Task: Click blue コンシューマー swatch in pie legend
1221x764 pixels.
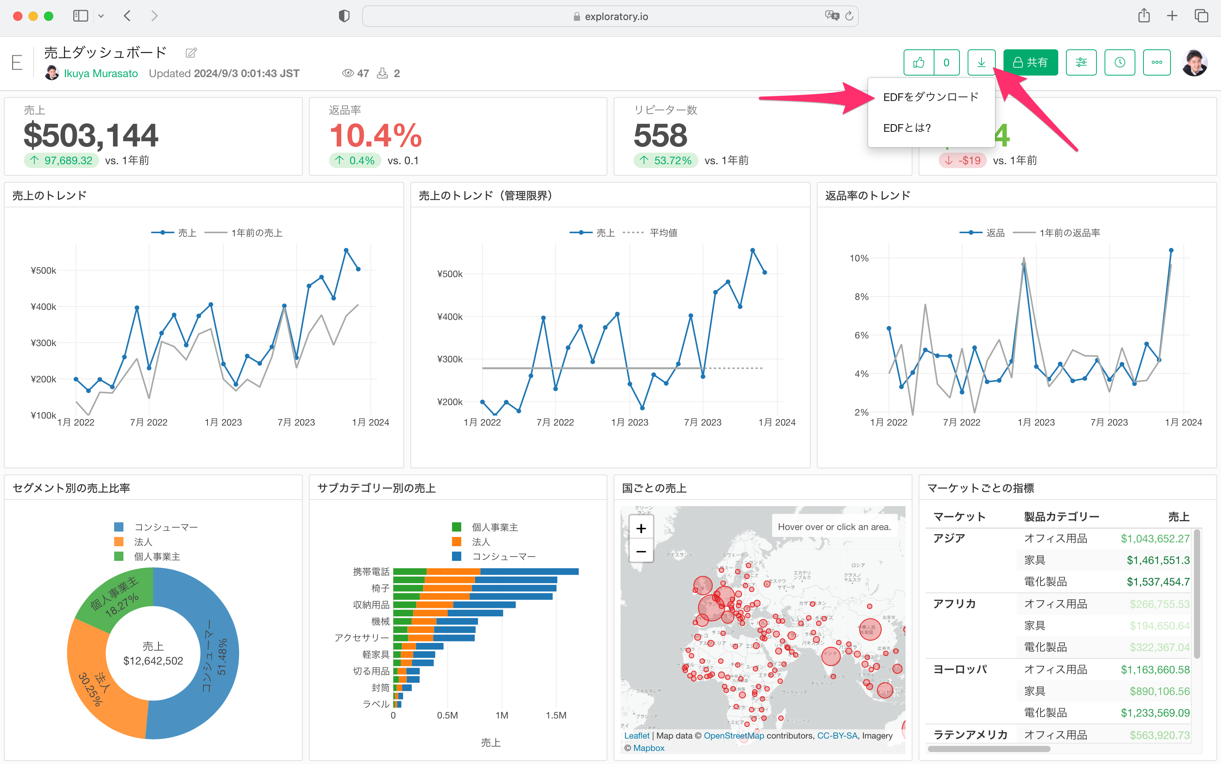Action: (119, 527)
